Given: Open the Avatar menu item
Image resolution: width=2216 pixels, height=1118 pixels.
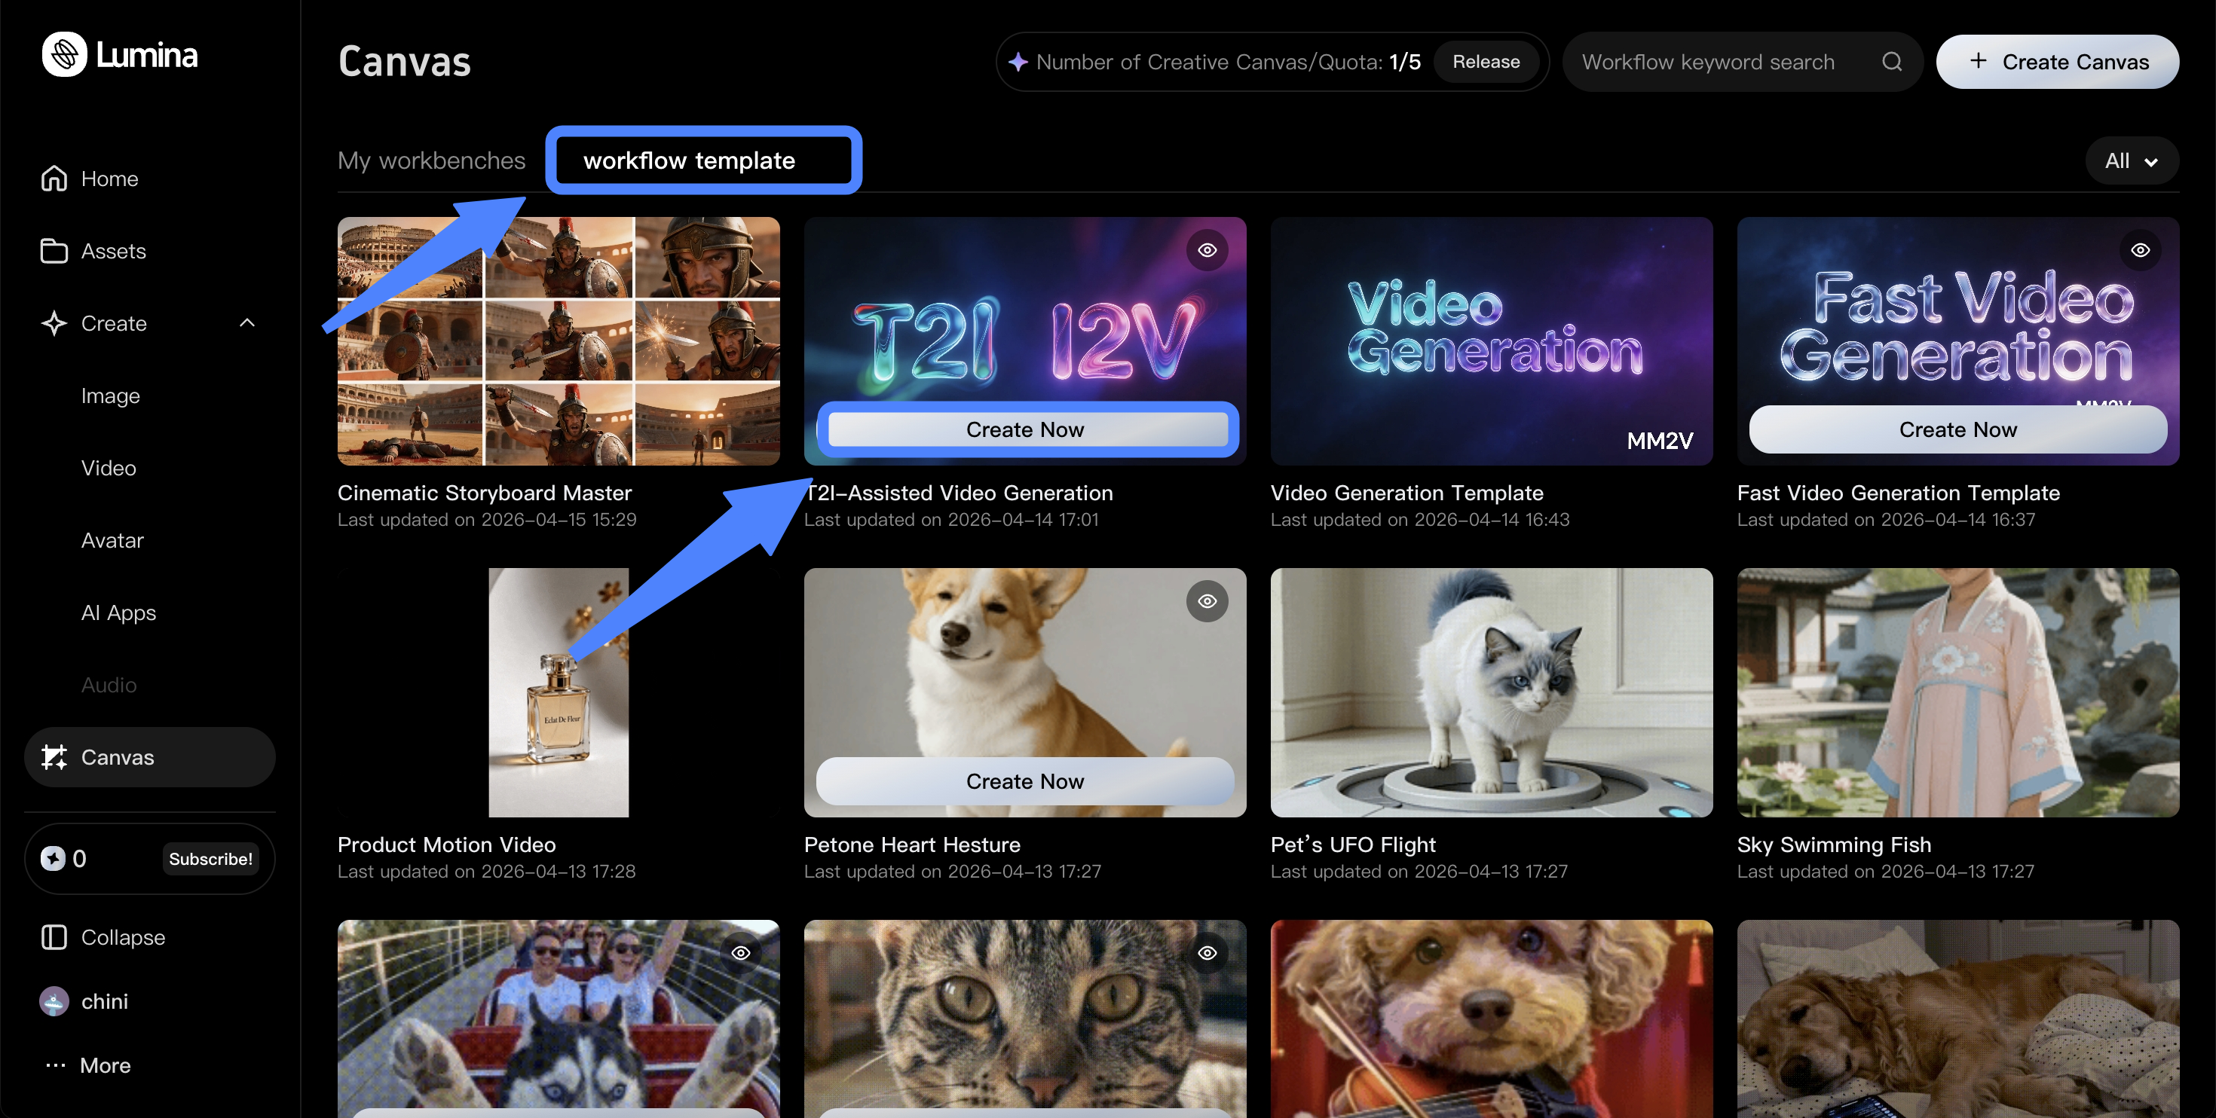Looking at the screenshot, I should coord(112,539).
